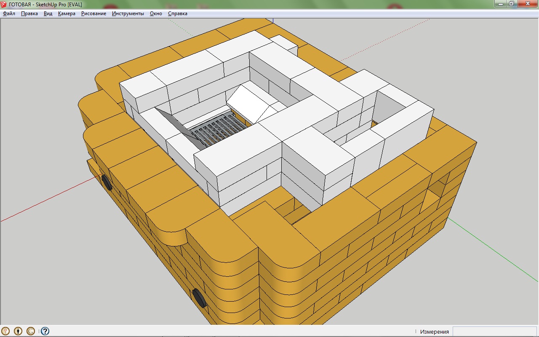Click the lower black round port on stove side
Viewport: 539px width, 337px height.
(199, 298)
